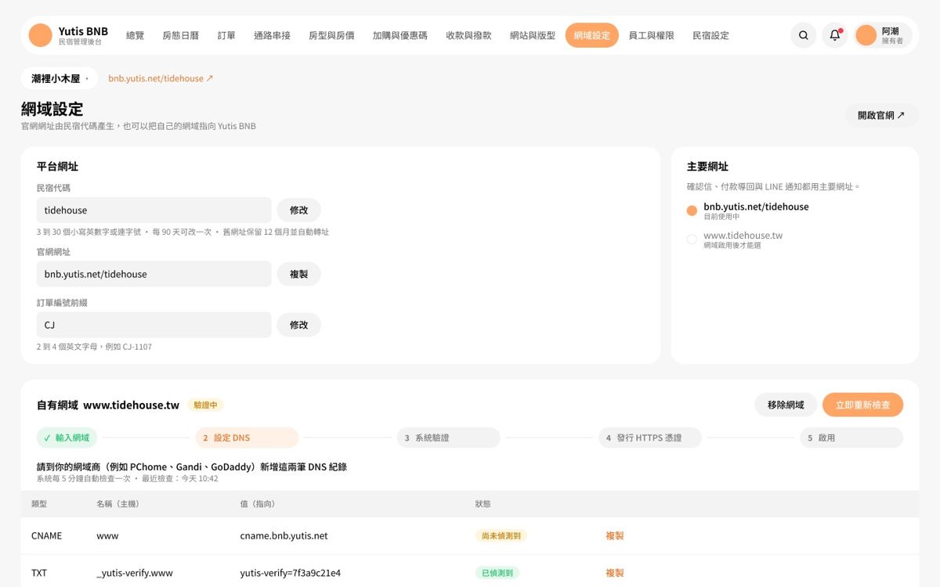
Task: Select bnb.yutis.net/tidehouse as main URL radio
Action: click(x=692, y=211)
